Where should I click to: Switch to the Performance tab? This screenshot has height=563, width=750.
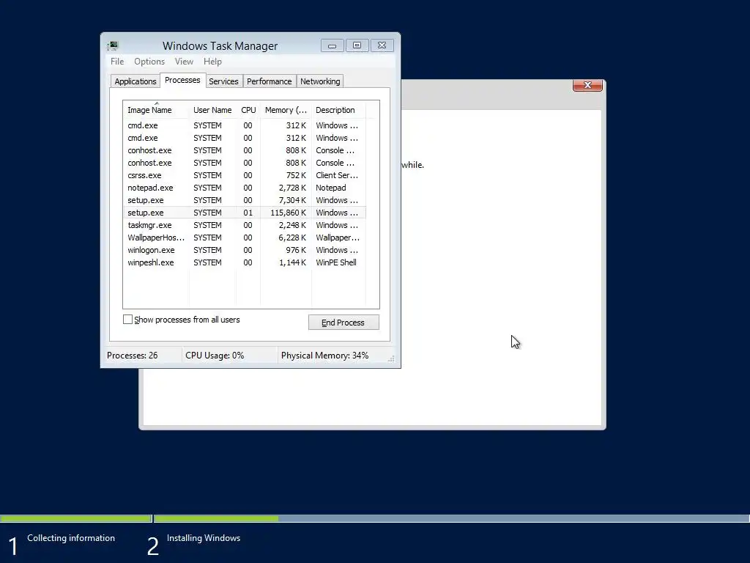[270, 81]
